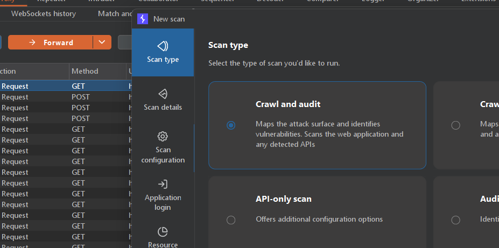Open Scan configuration gear icon
Screen dimensions: 499x248
tap(163, 137)
